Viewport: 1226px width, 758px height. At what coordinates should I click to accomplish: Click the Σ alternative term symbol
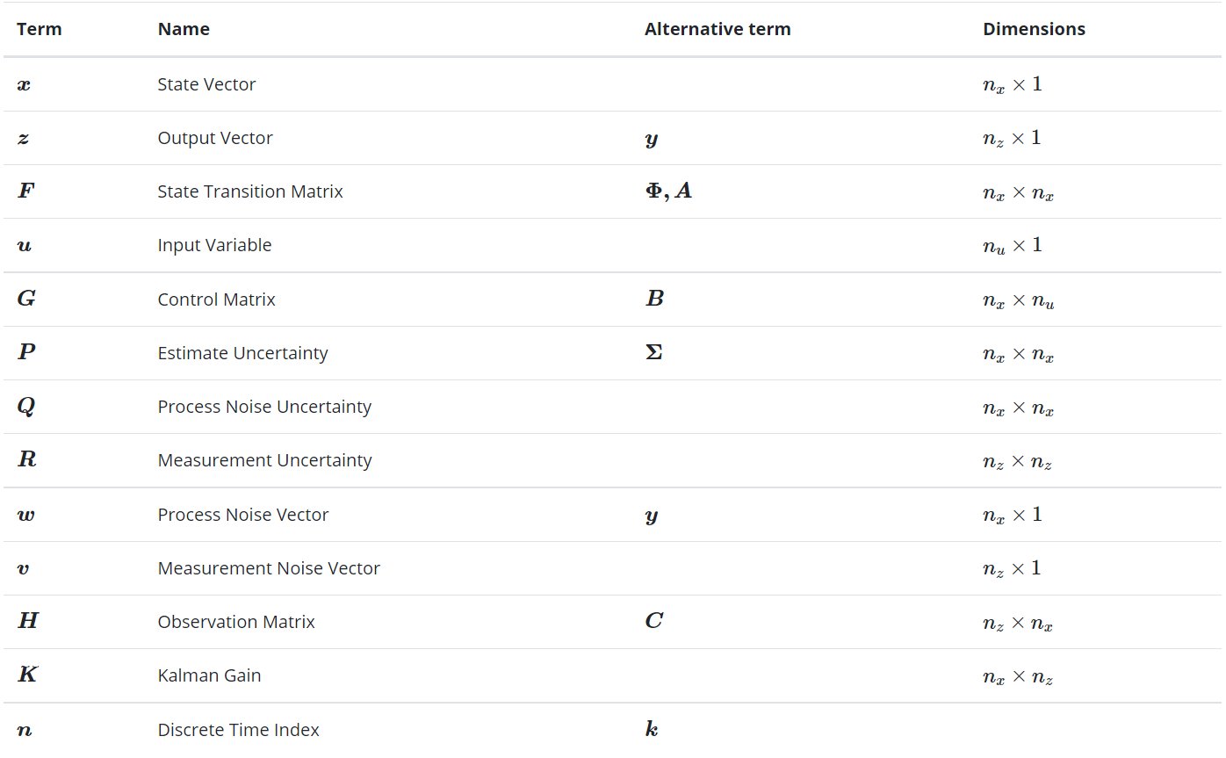coord(653,353)
